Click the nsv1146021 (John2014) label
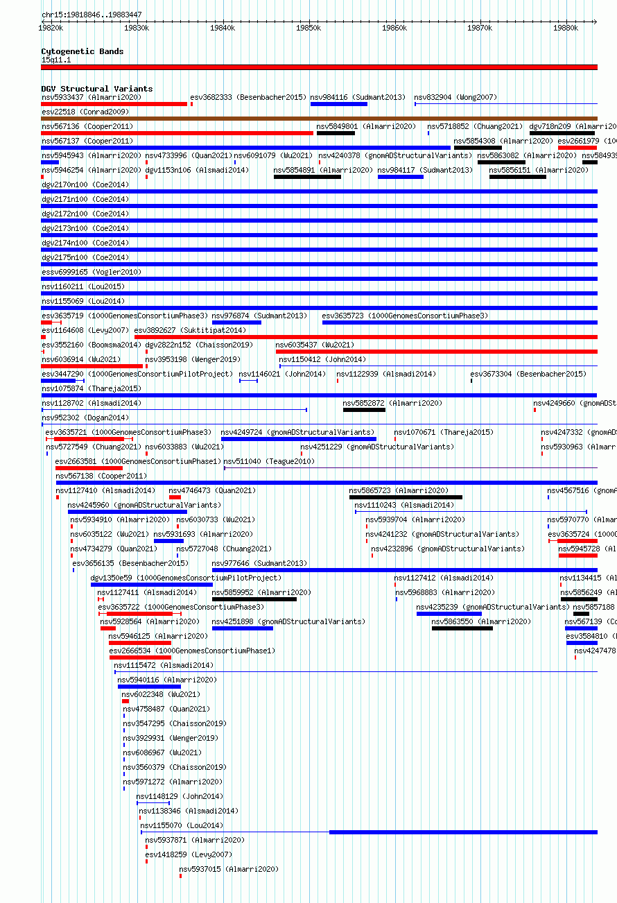Viewport: 617px width, 903px height. (x=282, y=374)
